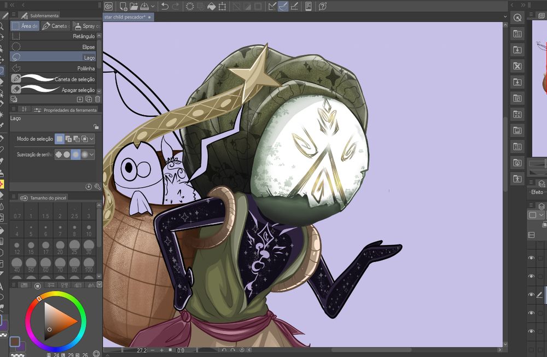Choose the no anti-aliasing option
This screenshot has width=547, height=357.
[59, 154]
